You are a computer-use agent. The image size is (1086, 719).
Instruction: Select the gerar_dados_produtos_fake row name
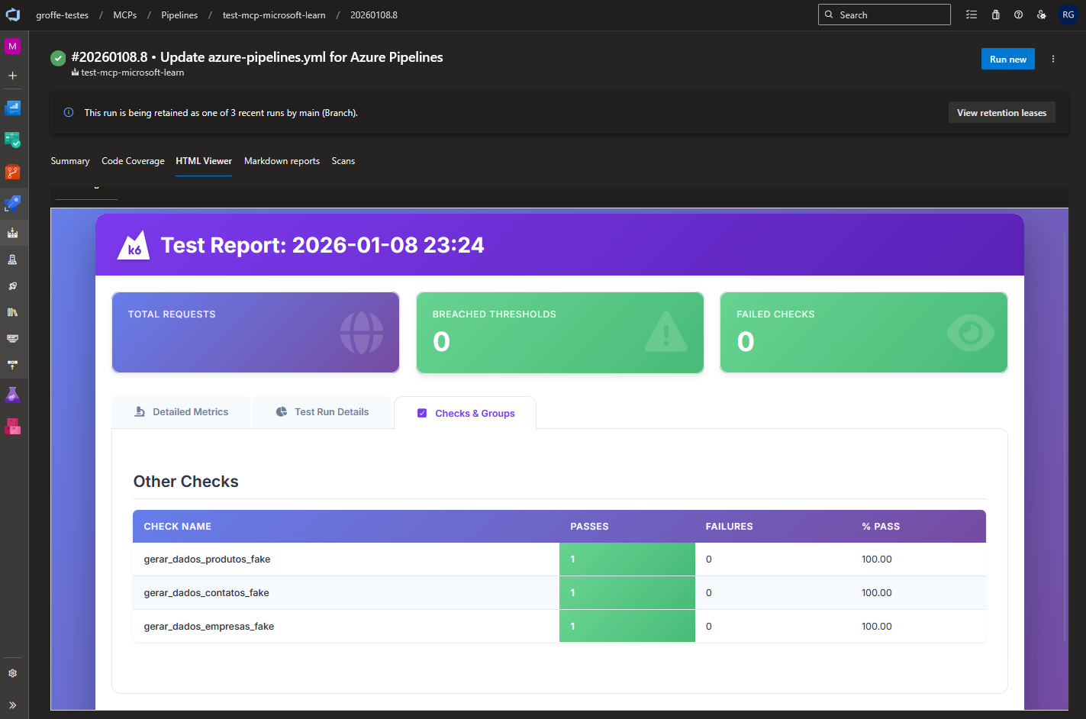(207, 559)
